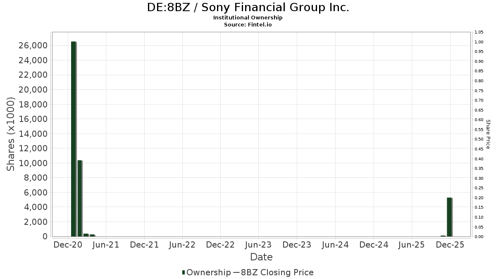Image resolution: width=496 pixels, height=279 pixels.
Task: Click the Jun-23 date axis label
Action: pos(258,245)
